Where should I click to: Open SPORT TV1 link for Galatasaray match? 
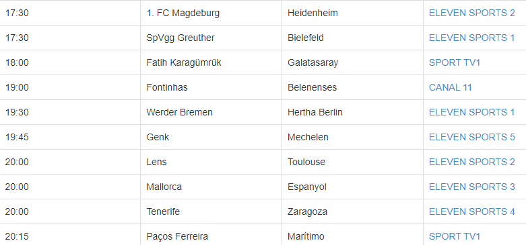coord(455,62)
